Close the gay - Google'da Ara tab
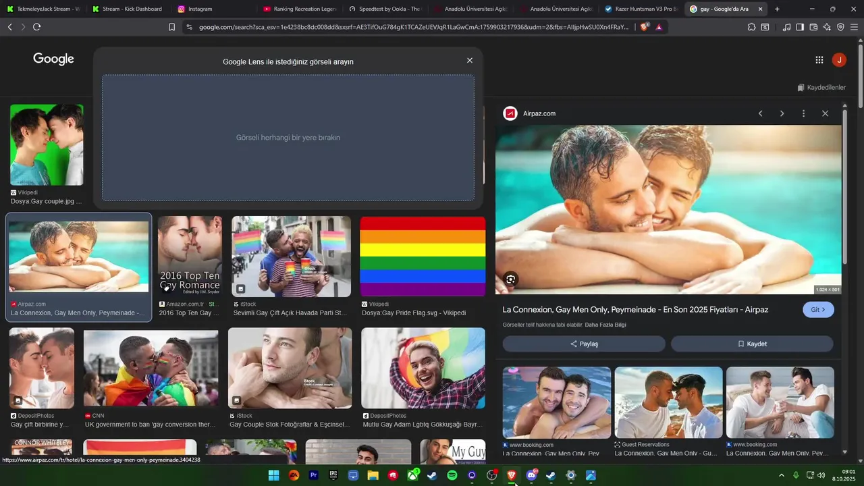 click(x=761, y=9)
